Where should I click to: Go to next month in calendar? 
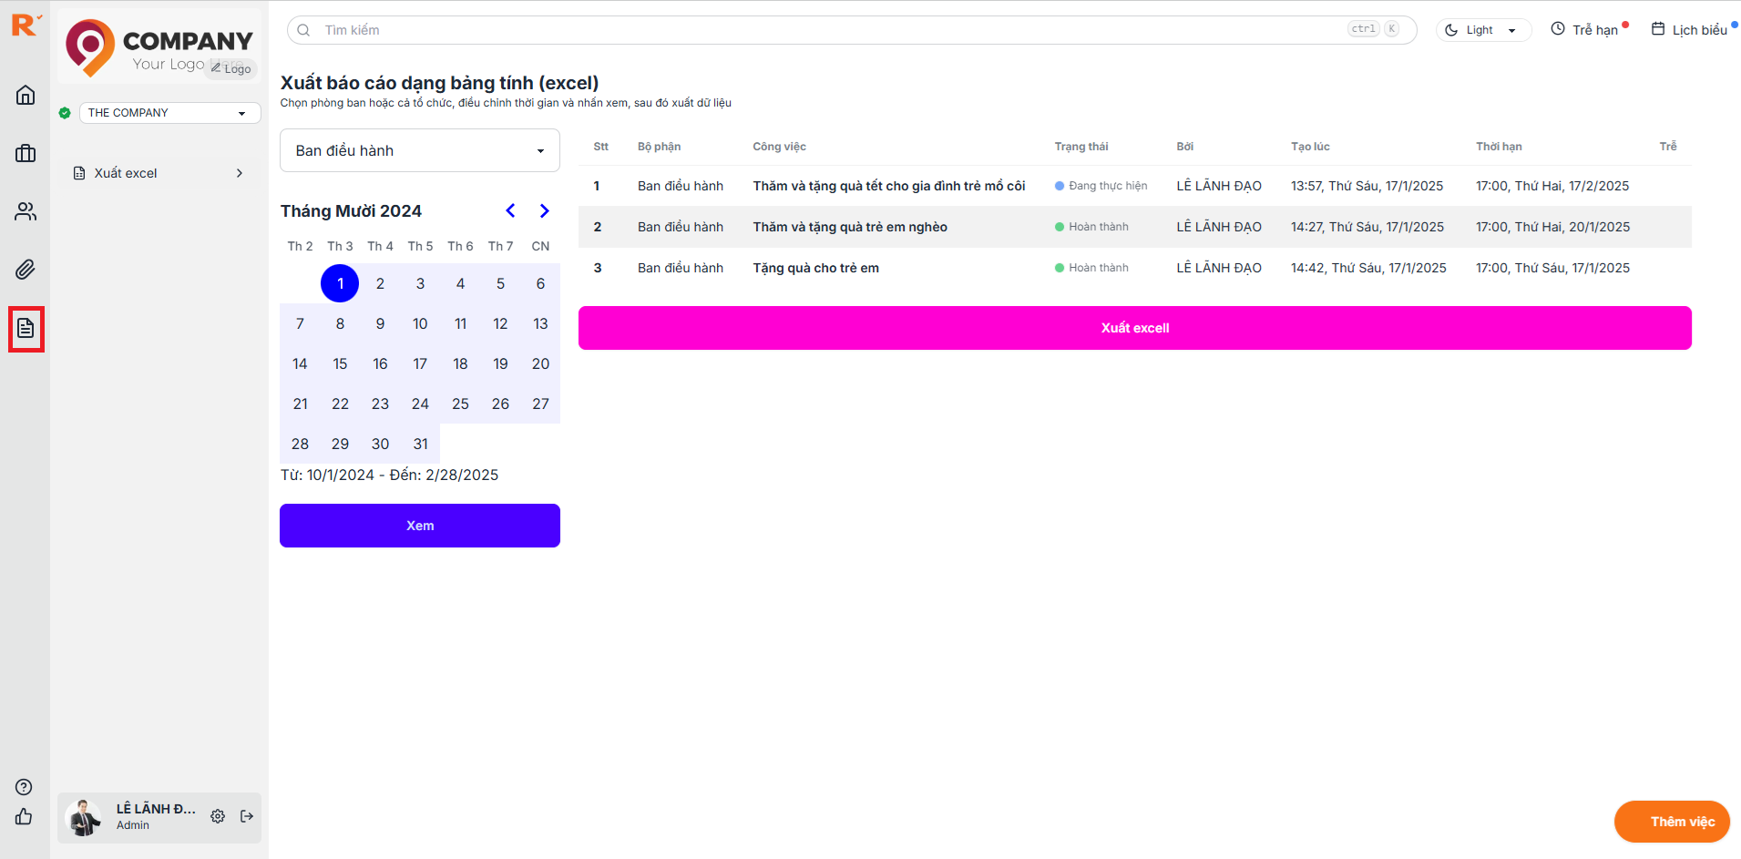click(x=544, y=211)
